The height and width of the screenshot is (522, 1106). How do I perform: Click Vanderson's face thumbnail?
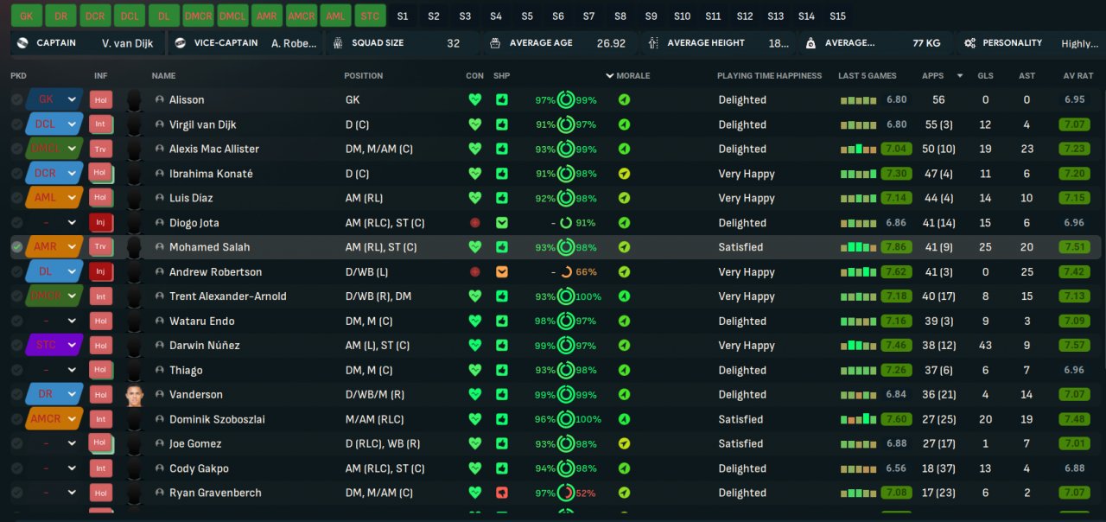(x=133, y=395)
